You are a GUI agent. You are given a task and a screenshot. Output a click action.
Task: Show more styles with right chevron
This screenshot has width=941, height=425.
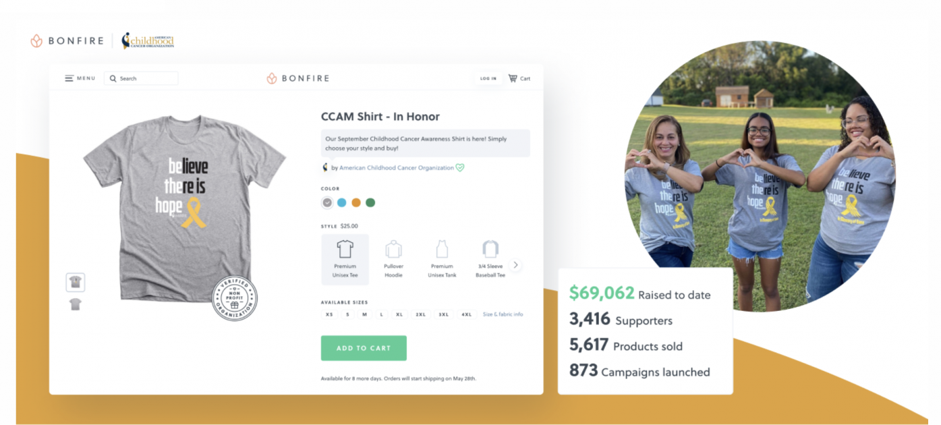(516, 265)
